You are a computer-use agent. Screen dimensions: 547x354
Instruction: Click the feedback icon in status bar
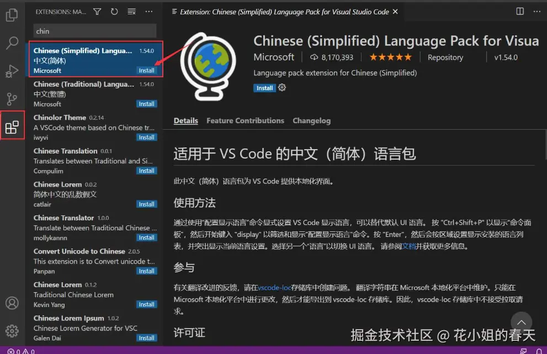[x=523, y=351]
